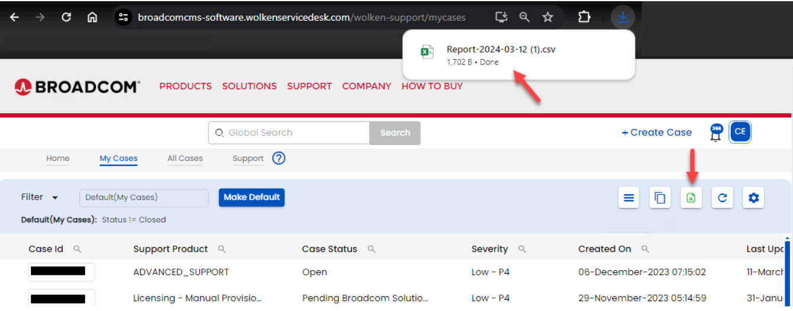Switch to the Support tab
Screen dimensions: 793x311
pos(248,158)
